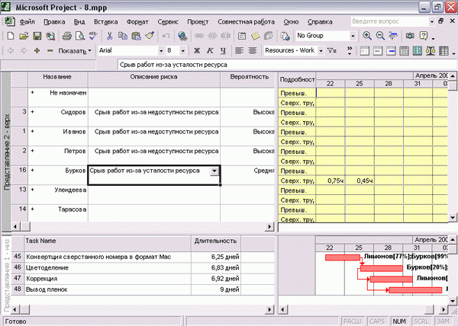
Task: Click the Название column header
Action: (x=58, y=80)
